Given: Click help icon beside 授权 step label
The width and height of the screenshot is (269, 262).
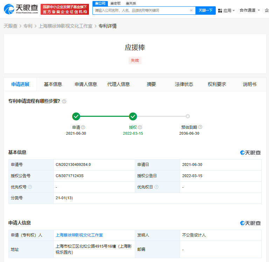Looking at the screenshot, I should (x=140, y=127).
